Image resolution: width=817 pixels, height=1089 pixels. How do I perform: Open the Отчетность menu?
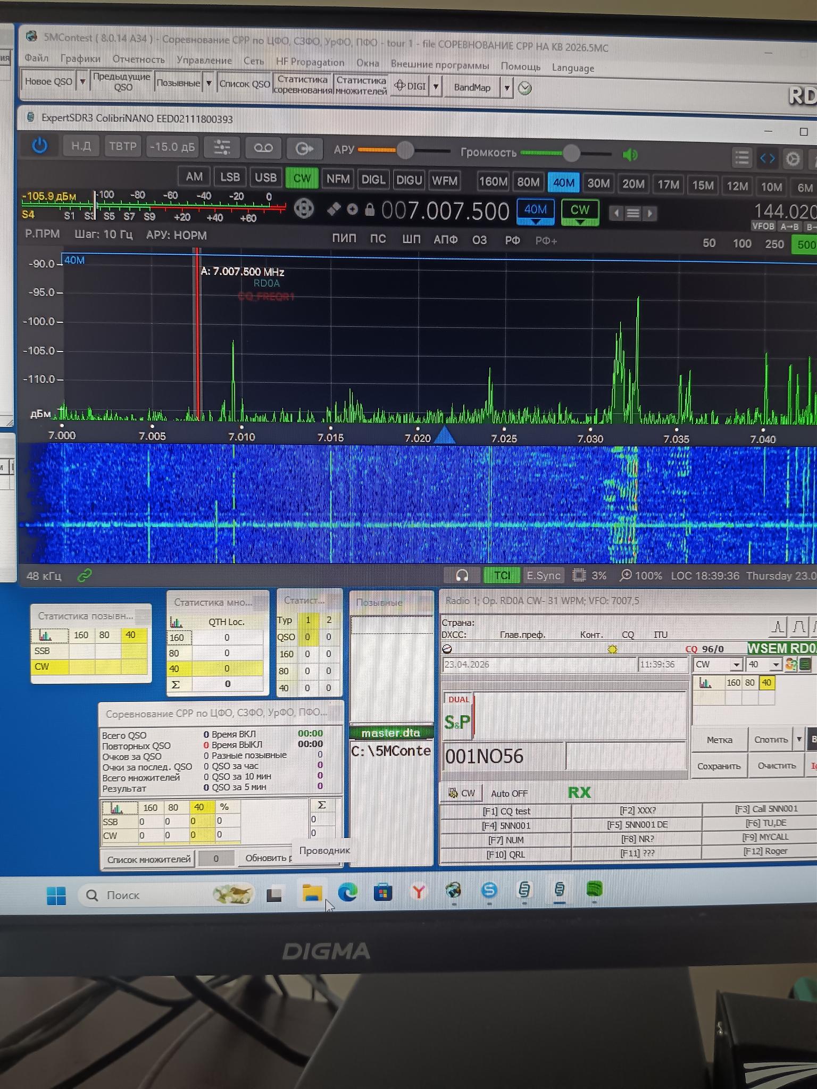138,60
